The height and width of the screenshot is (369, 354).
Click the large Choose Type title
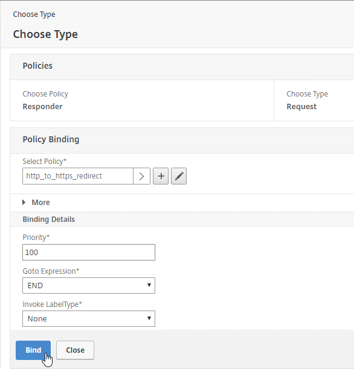tap(45, 34)
